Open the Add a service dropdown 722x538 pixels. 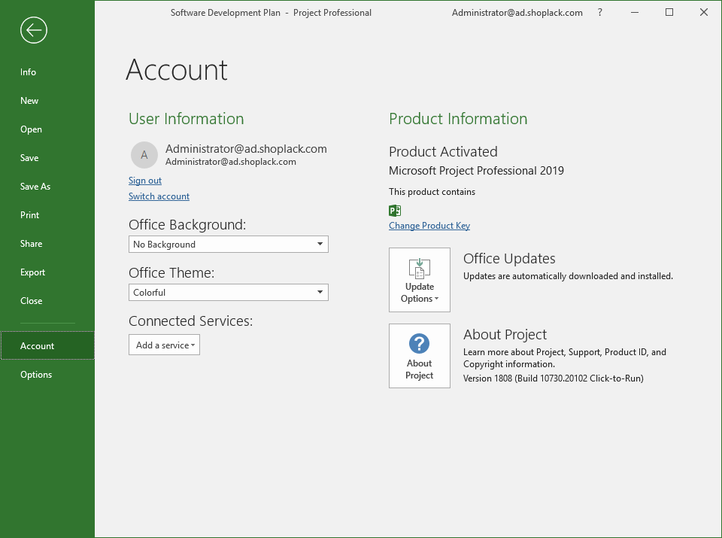point(165,345)
